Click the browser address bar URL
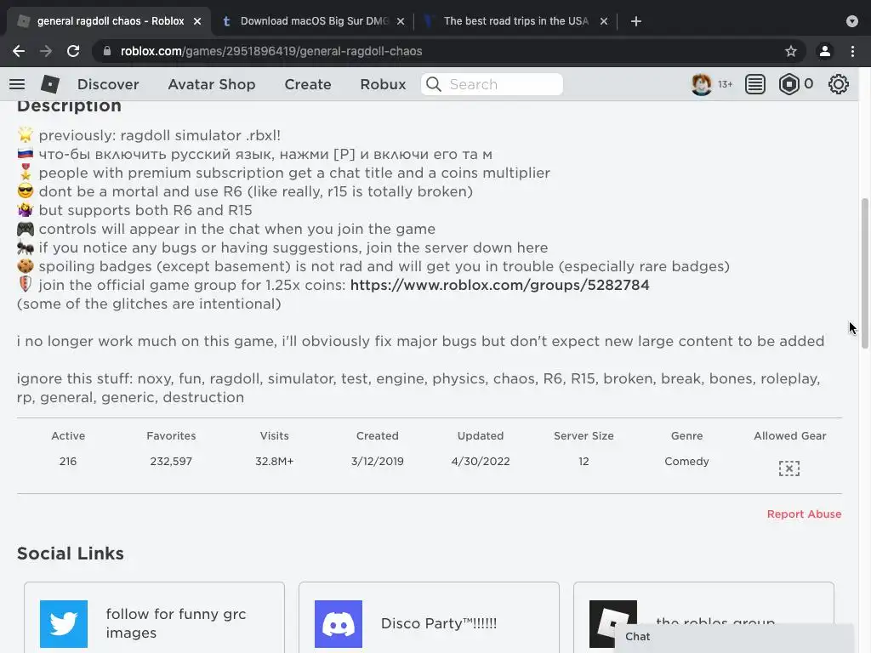The height and width of the screenshot is (653, 871). pos(271,51)
